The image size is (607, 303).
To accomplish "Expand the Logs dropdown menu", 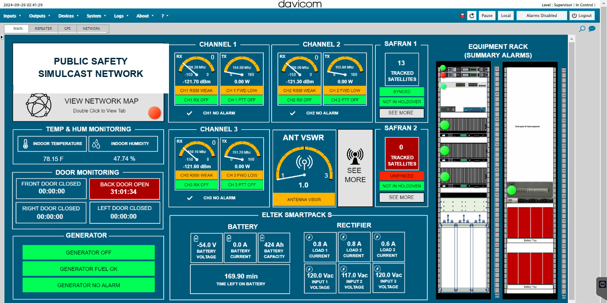I will pos(121,16).
